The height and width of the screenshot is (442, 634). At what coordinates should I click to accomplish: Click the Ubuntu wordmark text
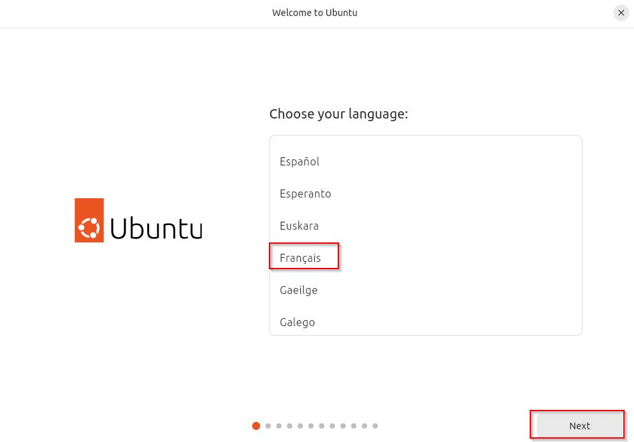pyautogui.click(x=156, y=228)
